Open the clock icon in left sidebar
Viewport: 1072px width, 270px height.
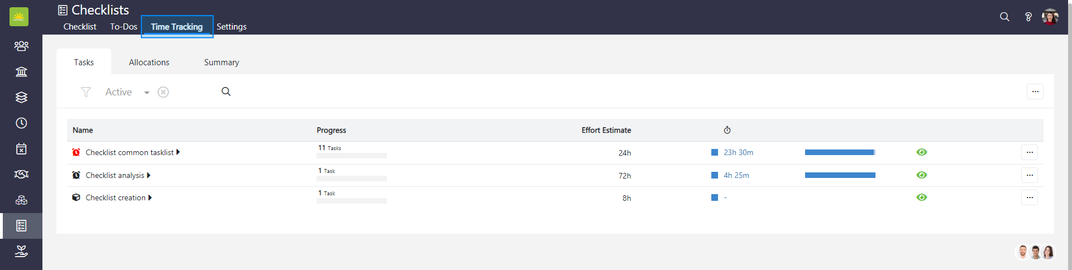(21, 123)
